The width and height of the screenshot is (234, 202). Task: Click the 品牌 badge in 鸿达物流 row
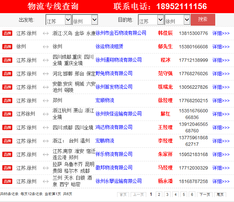[7, 127]
